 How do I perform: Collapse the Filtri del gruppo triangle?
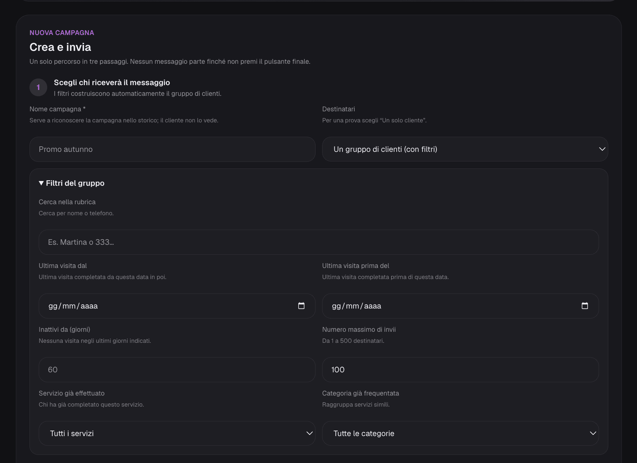point(41,183)
